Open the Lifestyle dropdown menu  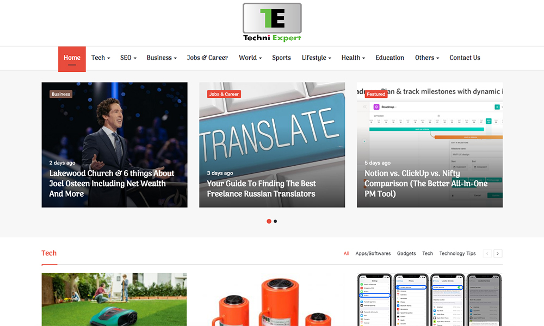pos(316,58)
